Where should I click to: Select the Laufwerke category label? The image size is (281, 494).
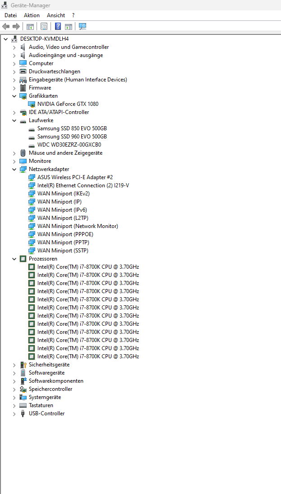point(41,120)
